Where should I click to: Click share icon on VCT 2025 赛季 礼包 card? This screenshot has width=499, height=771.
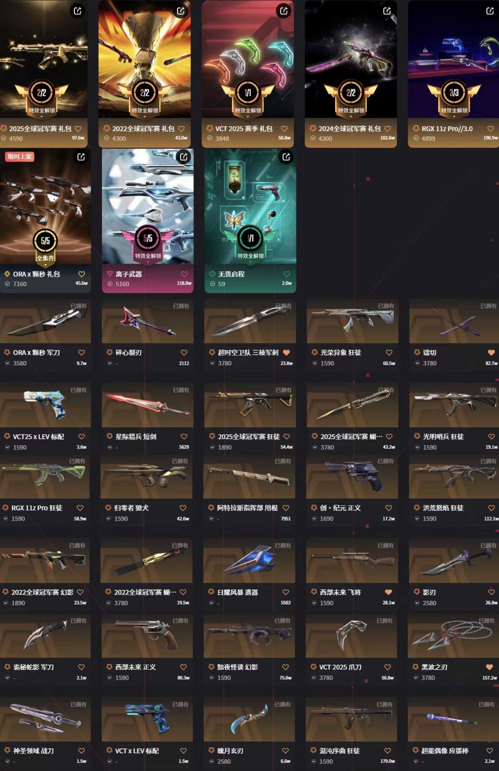(x=284, y=11)
